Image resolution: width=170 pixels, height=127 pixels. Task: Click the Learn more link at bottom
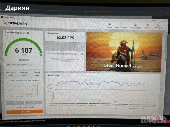pyautogui.click(x=41, y=121)
